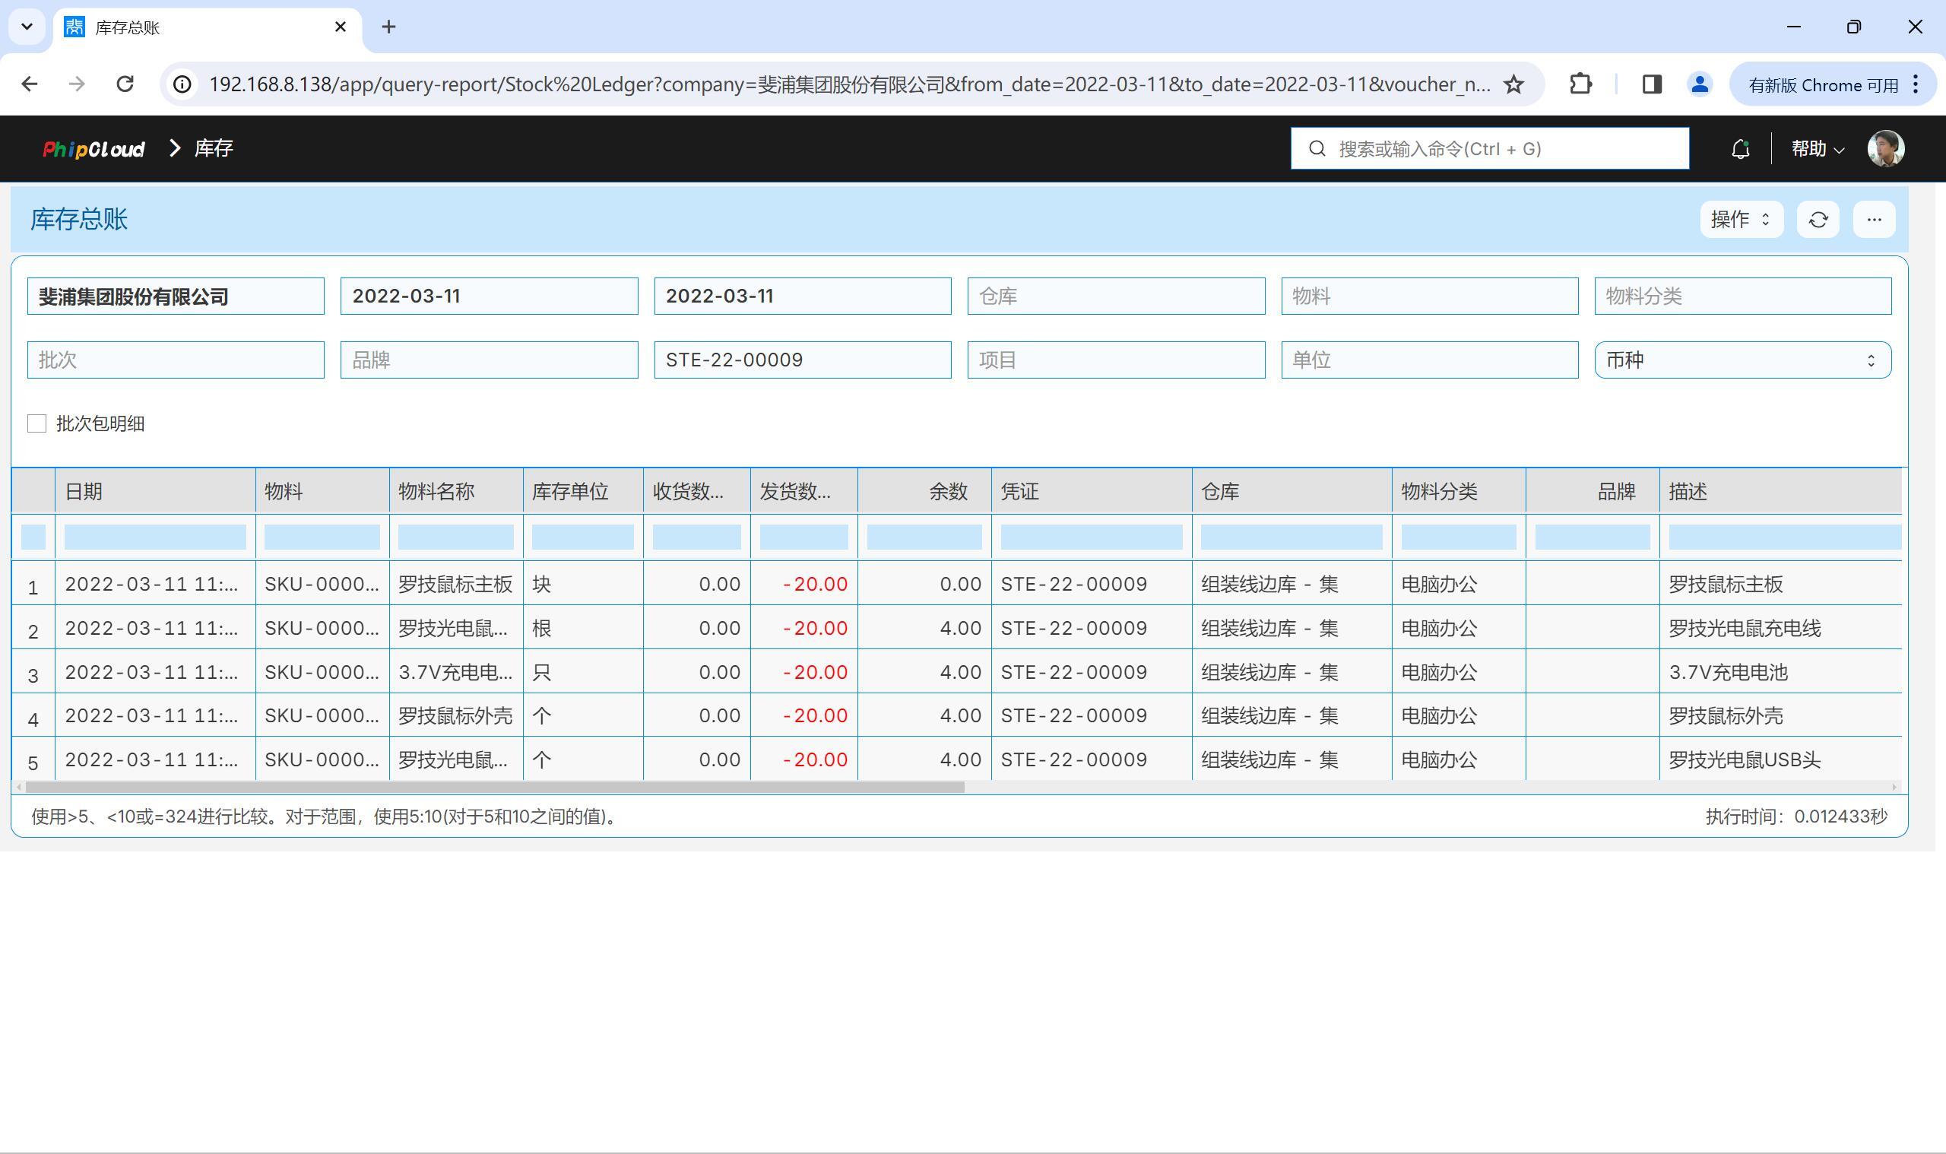Image resolution: width=1946 pixels, height=1154 pixels.
Task: Filter the 凭证 column input
Action: coord(1092,537)
